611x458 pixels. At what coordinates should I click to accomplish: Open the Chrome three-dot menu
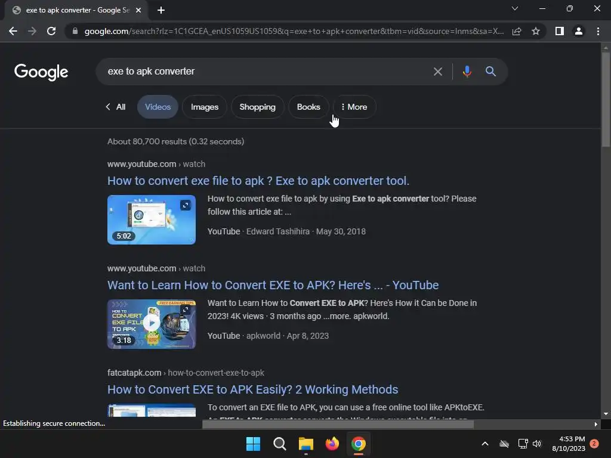click(598, 31)
